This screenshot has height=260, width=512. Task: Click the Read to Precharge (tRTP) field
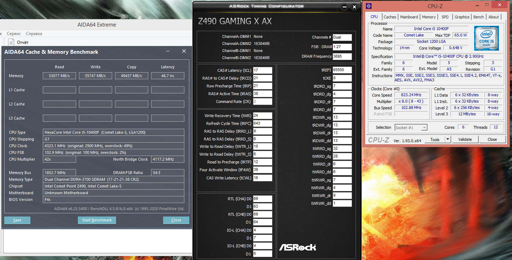tap(263, 162)
